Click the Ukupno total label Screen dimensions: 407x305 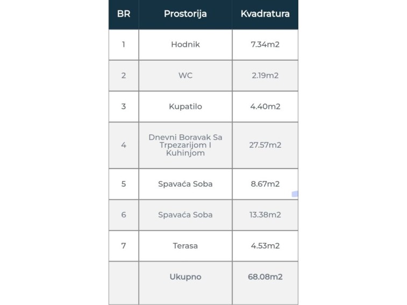185,277
